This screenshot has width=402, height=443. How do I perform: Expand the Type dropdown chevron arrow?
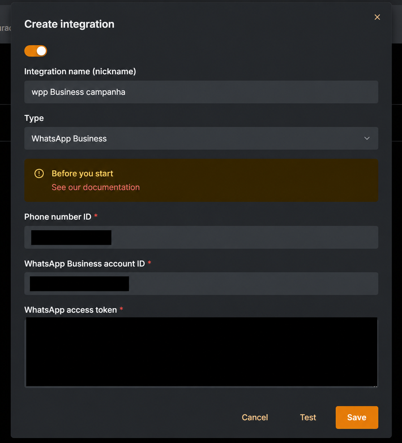click(367, 138)
